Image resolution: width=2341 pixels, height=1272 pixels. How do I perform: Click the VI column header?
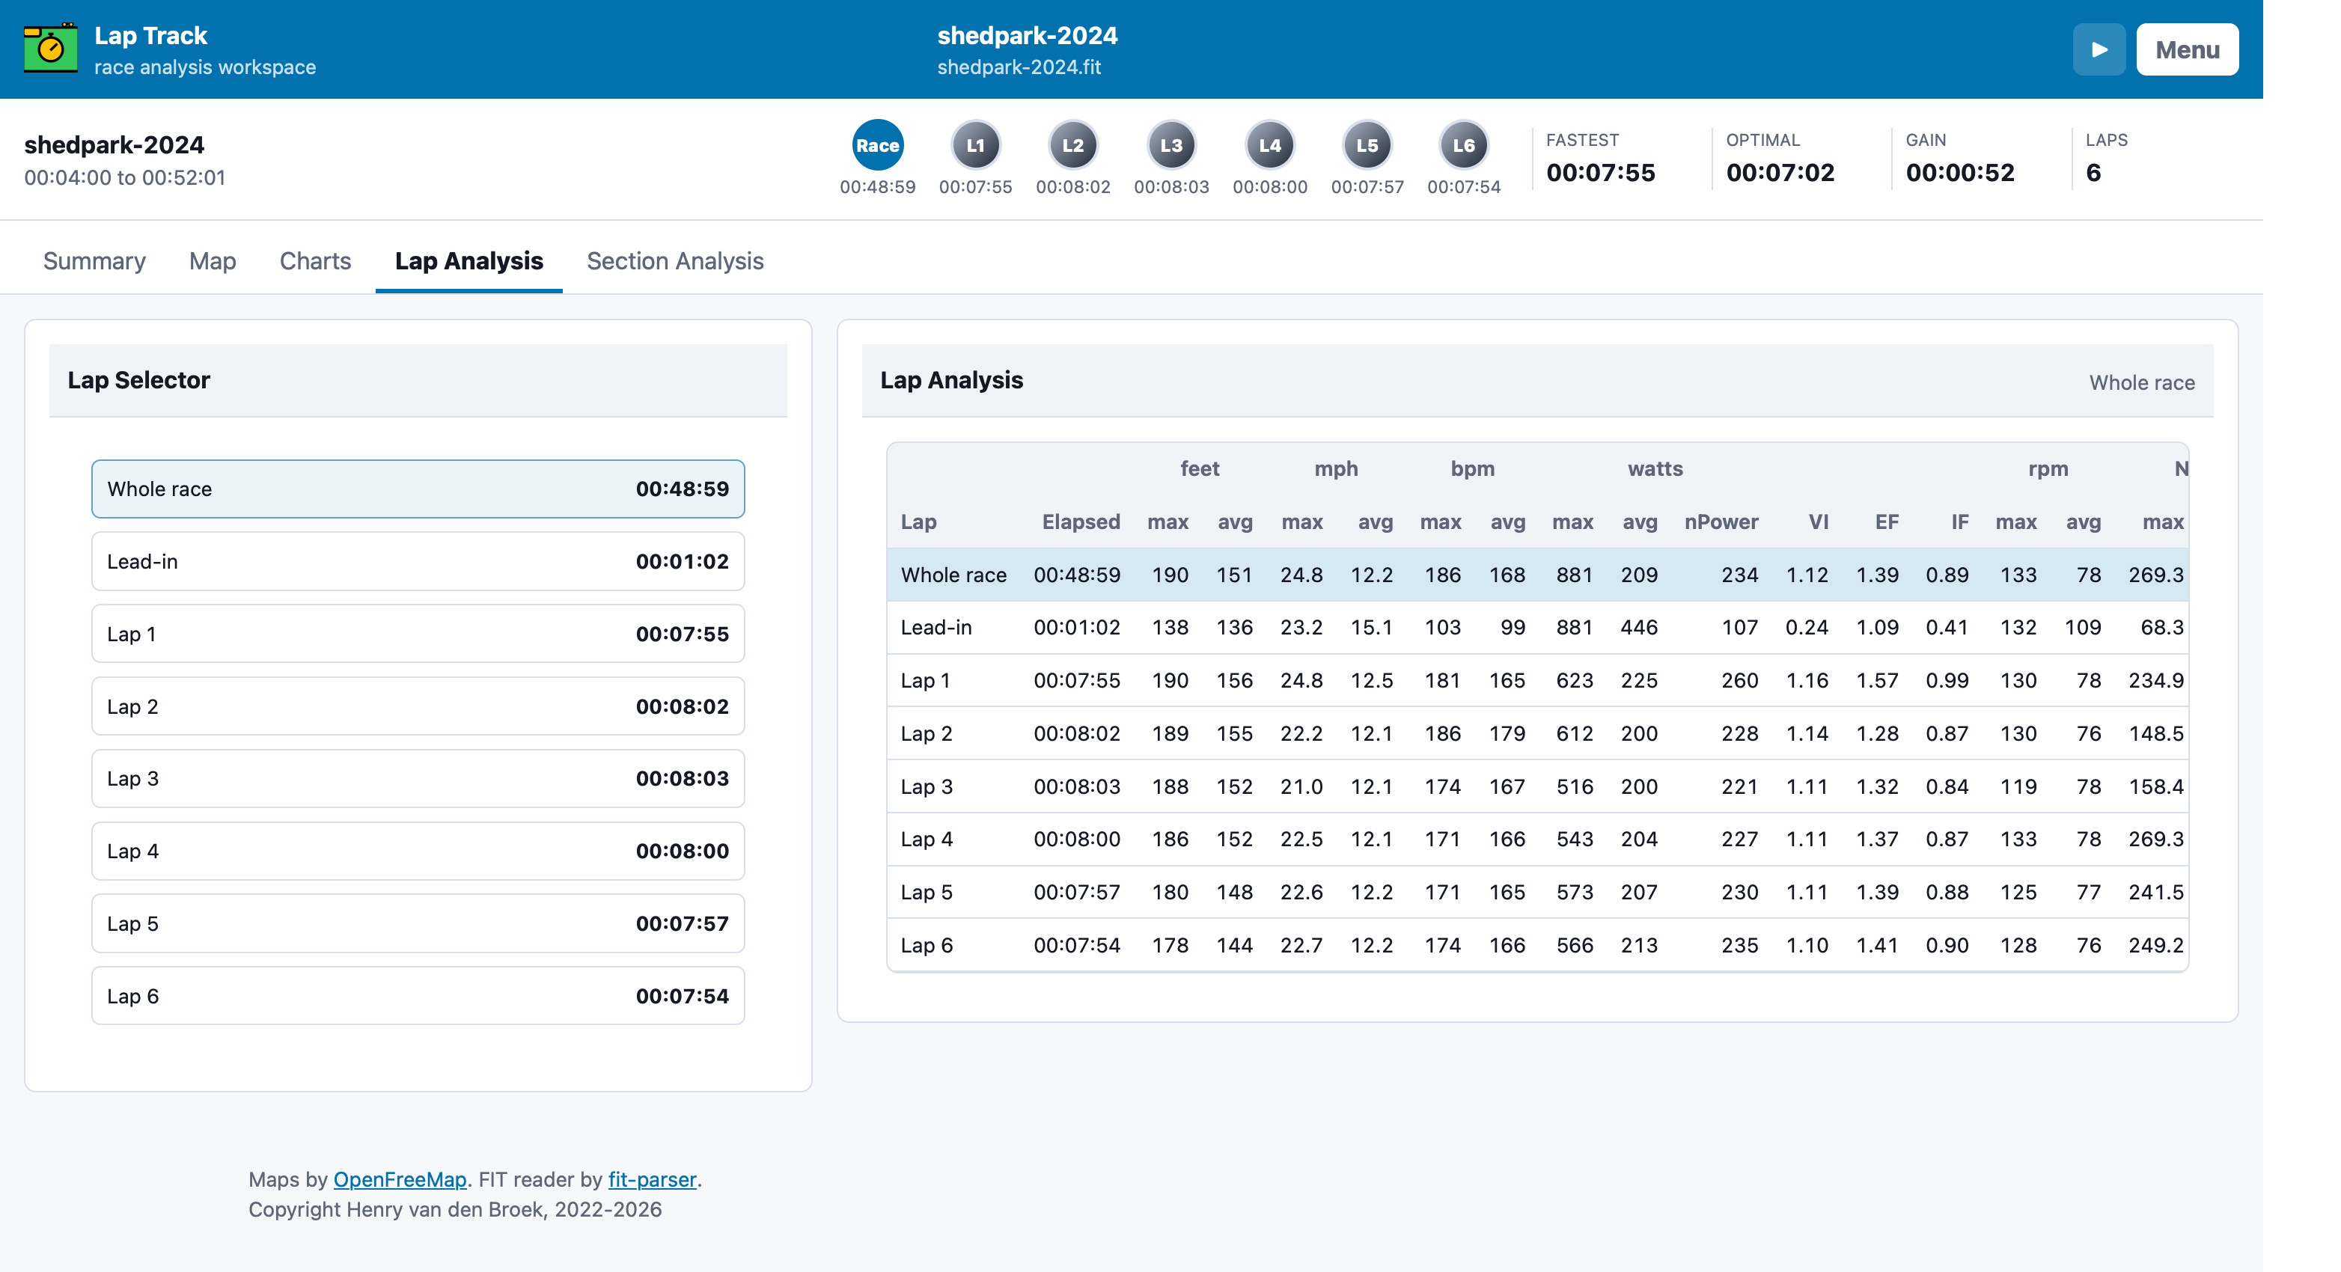point(1818,522)
